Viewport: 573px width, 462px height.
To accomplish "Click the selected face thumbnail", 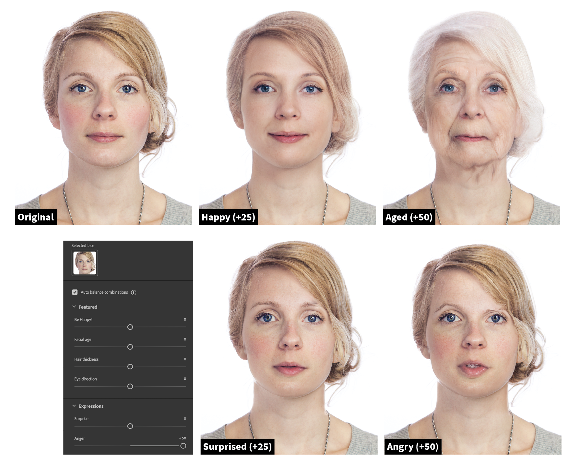I will click(85, 263).
